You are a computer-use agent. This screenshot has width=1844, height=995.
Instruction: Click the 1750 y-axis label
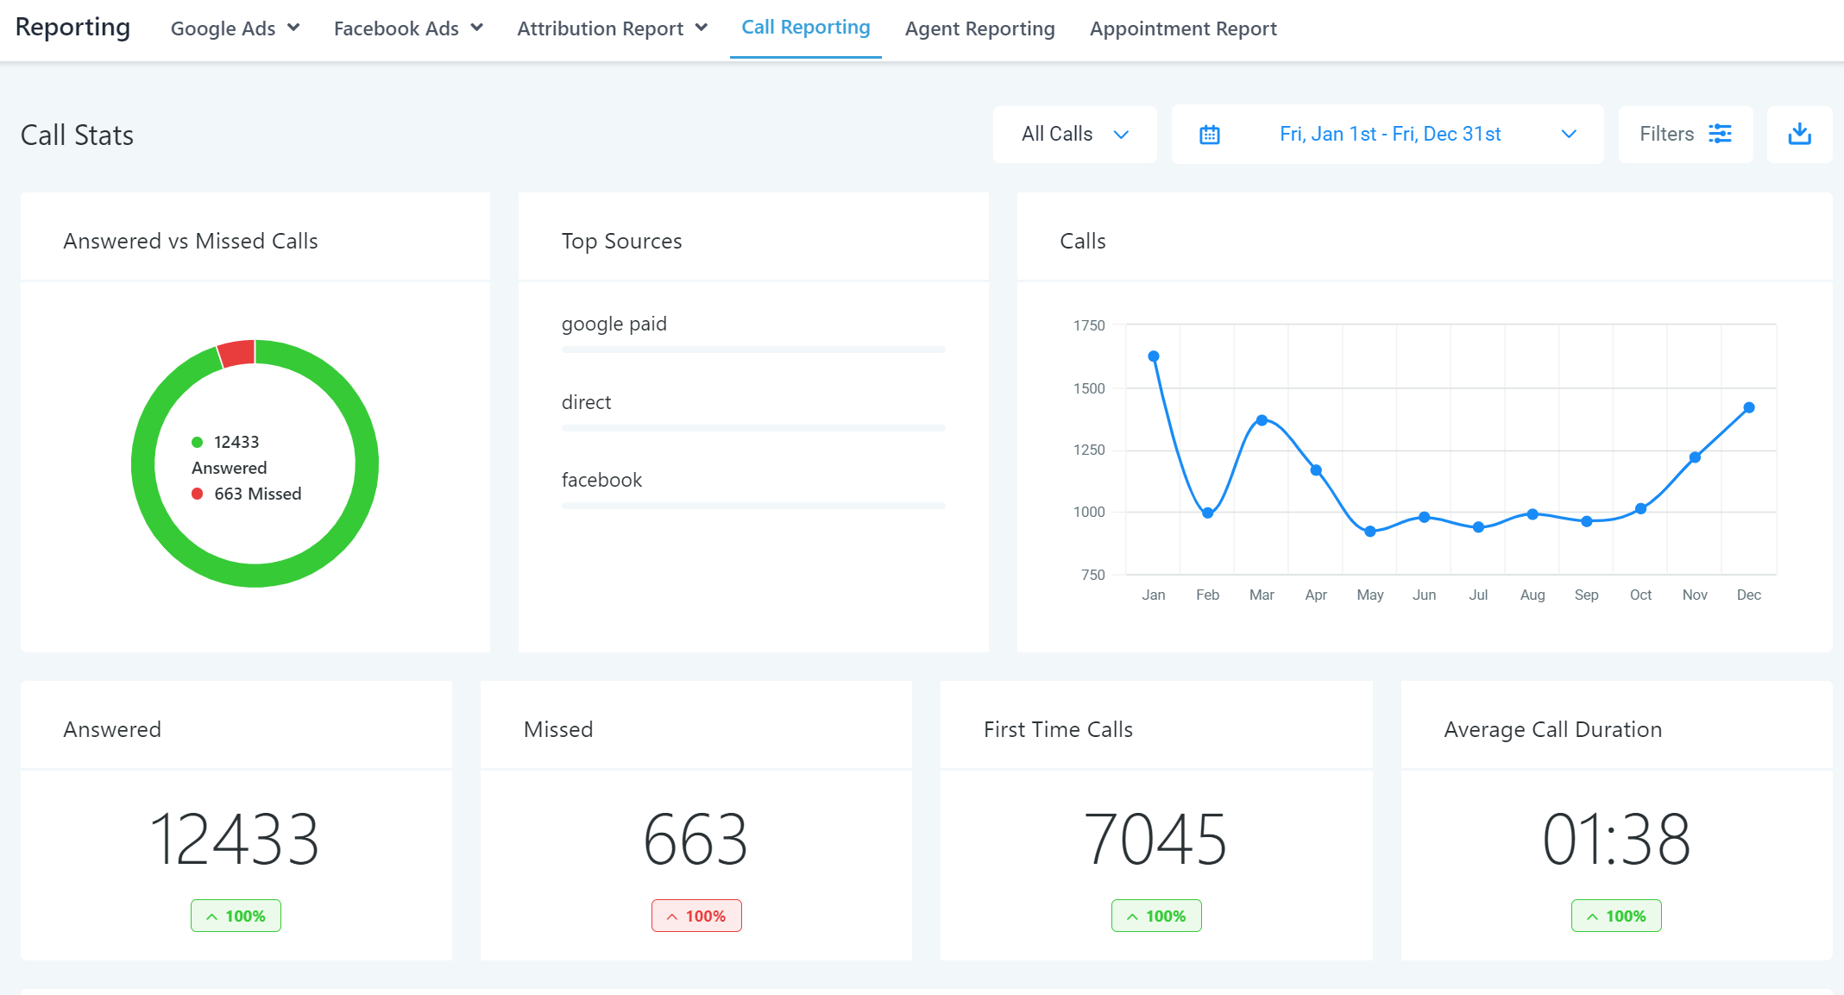point(1088,325)
